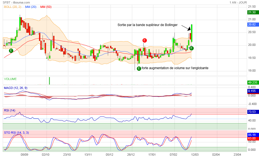
Task: Click the '1 AN - JOUR' period label
Action: 238,2
